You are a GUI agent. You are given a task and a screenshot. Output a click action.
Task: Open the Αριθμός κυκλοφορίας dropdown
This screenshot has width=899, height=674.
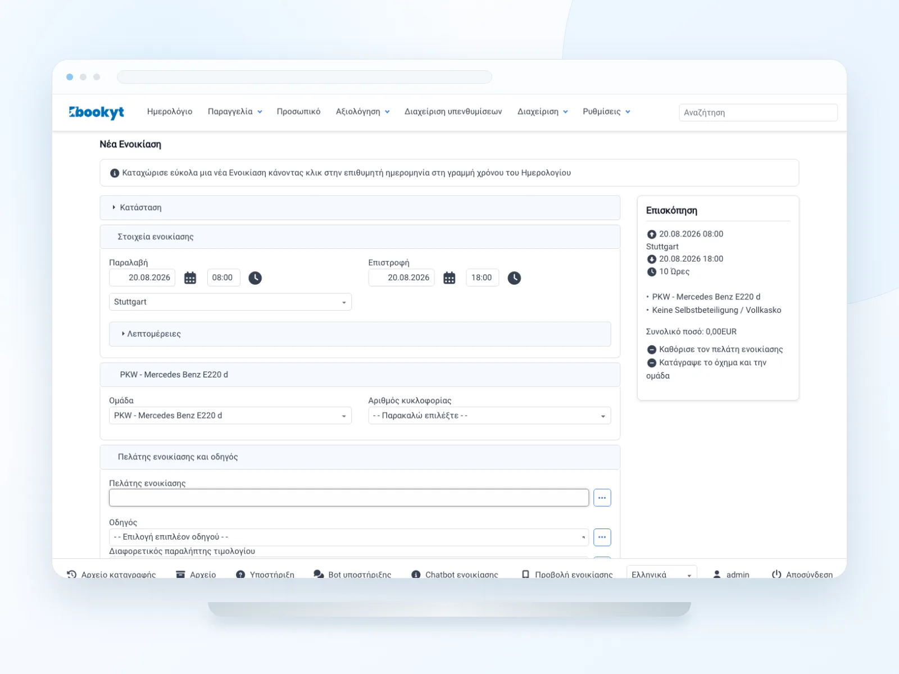tap(489, 416)
